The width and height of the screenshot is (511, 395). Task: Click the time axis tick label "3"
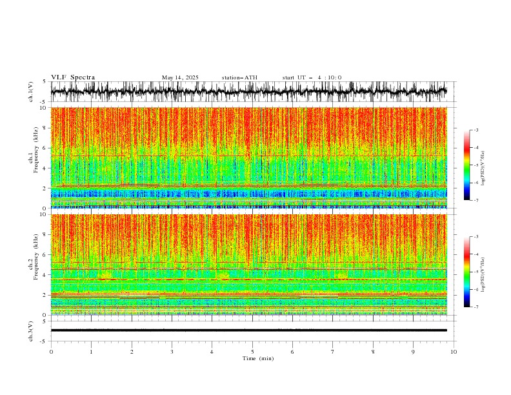172,352
